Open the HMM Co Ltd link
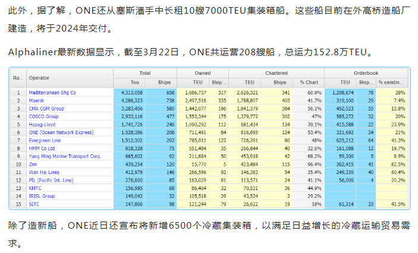Viewport: 418px width, 253px height. pyautogui.click(x=42, y=148)
